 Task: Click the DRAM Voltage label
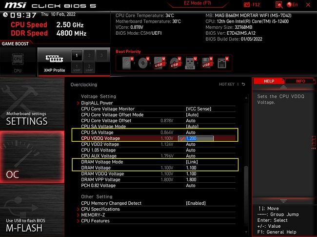[x=96, y=168]
